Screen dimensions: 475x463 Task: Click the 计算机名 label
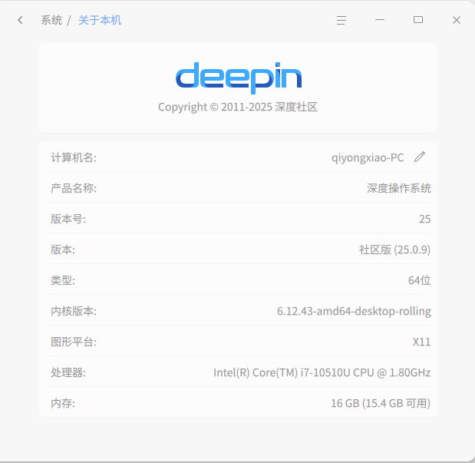74,157
